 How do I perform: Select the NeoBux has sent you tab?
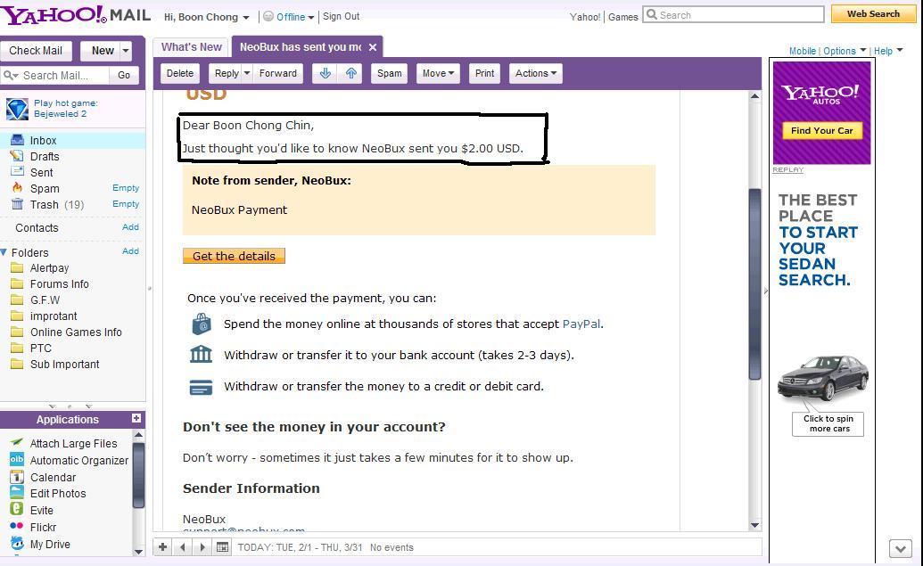pyautogui.click(x=301, y=47)
